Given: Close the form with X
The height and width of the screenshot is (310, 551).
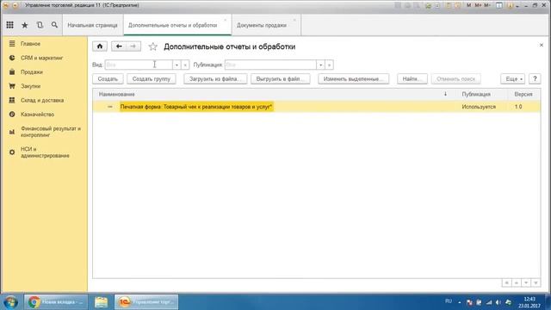Looking at the screenshot, I should coord(542,45).
